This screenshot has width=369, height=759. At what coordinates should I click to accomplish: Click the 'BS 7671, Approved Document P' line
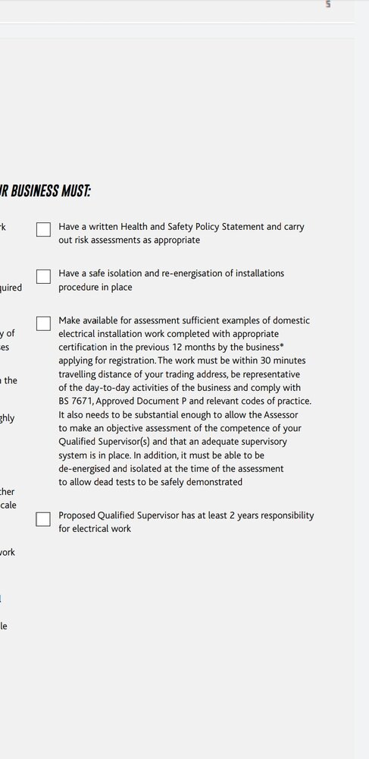(185, 402)
